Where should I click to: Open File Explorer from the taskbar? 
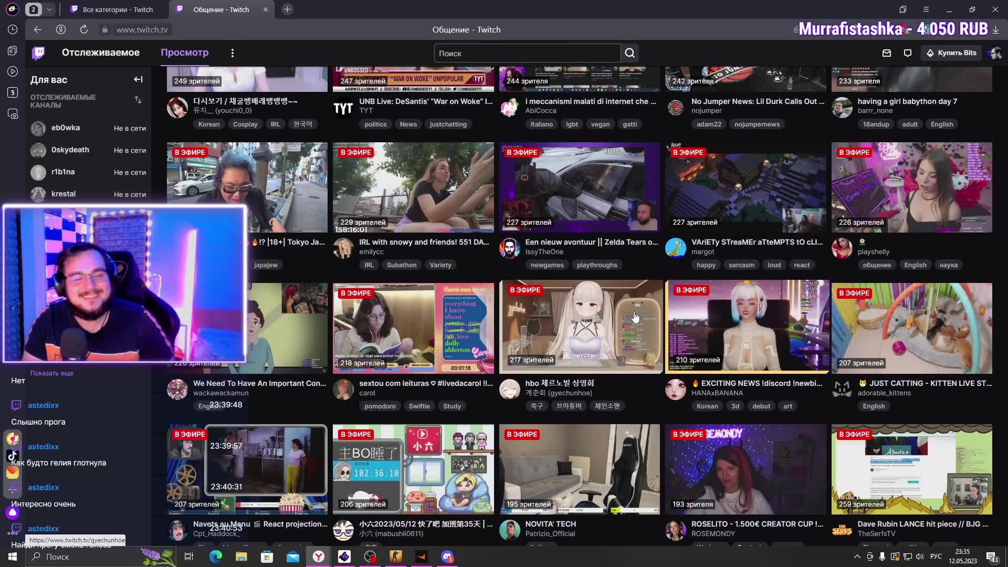tap(241, 556)
